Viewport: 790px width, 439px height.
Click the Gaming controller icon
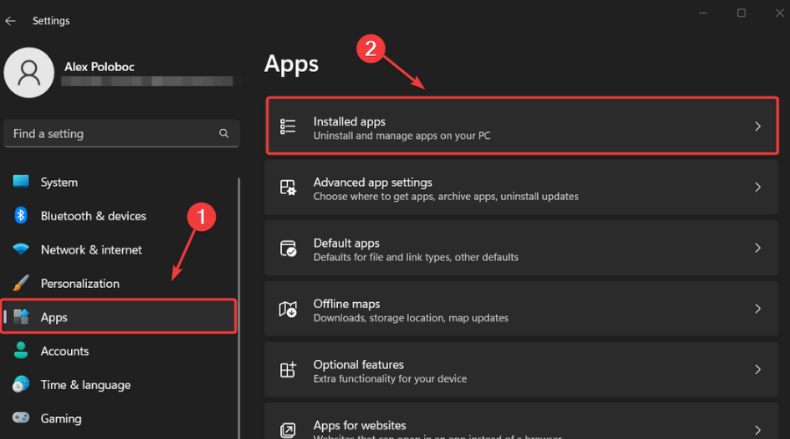pyautogui.click(x=21, y=418)
